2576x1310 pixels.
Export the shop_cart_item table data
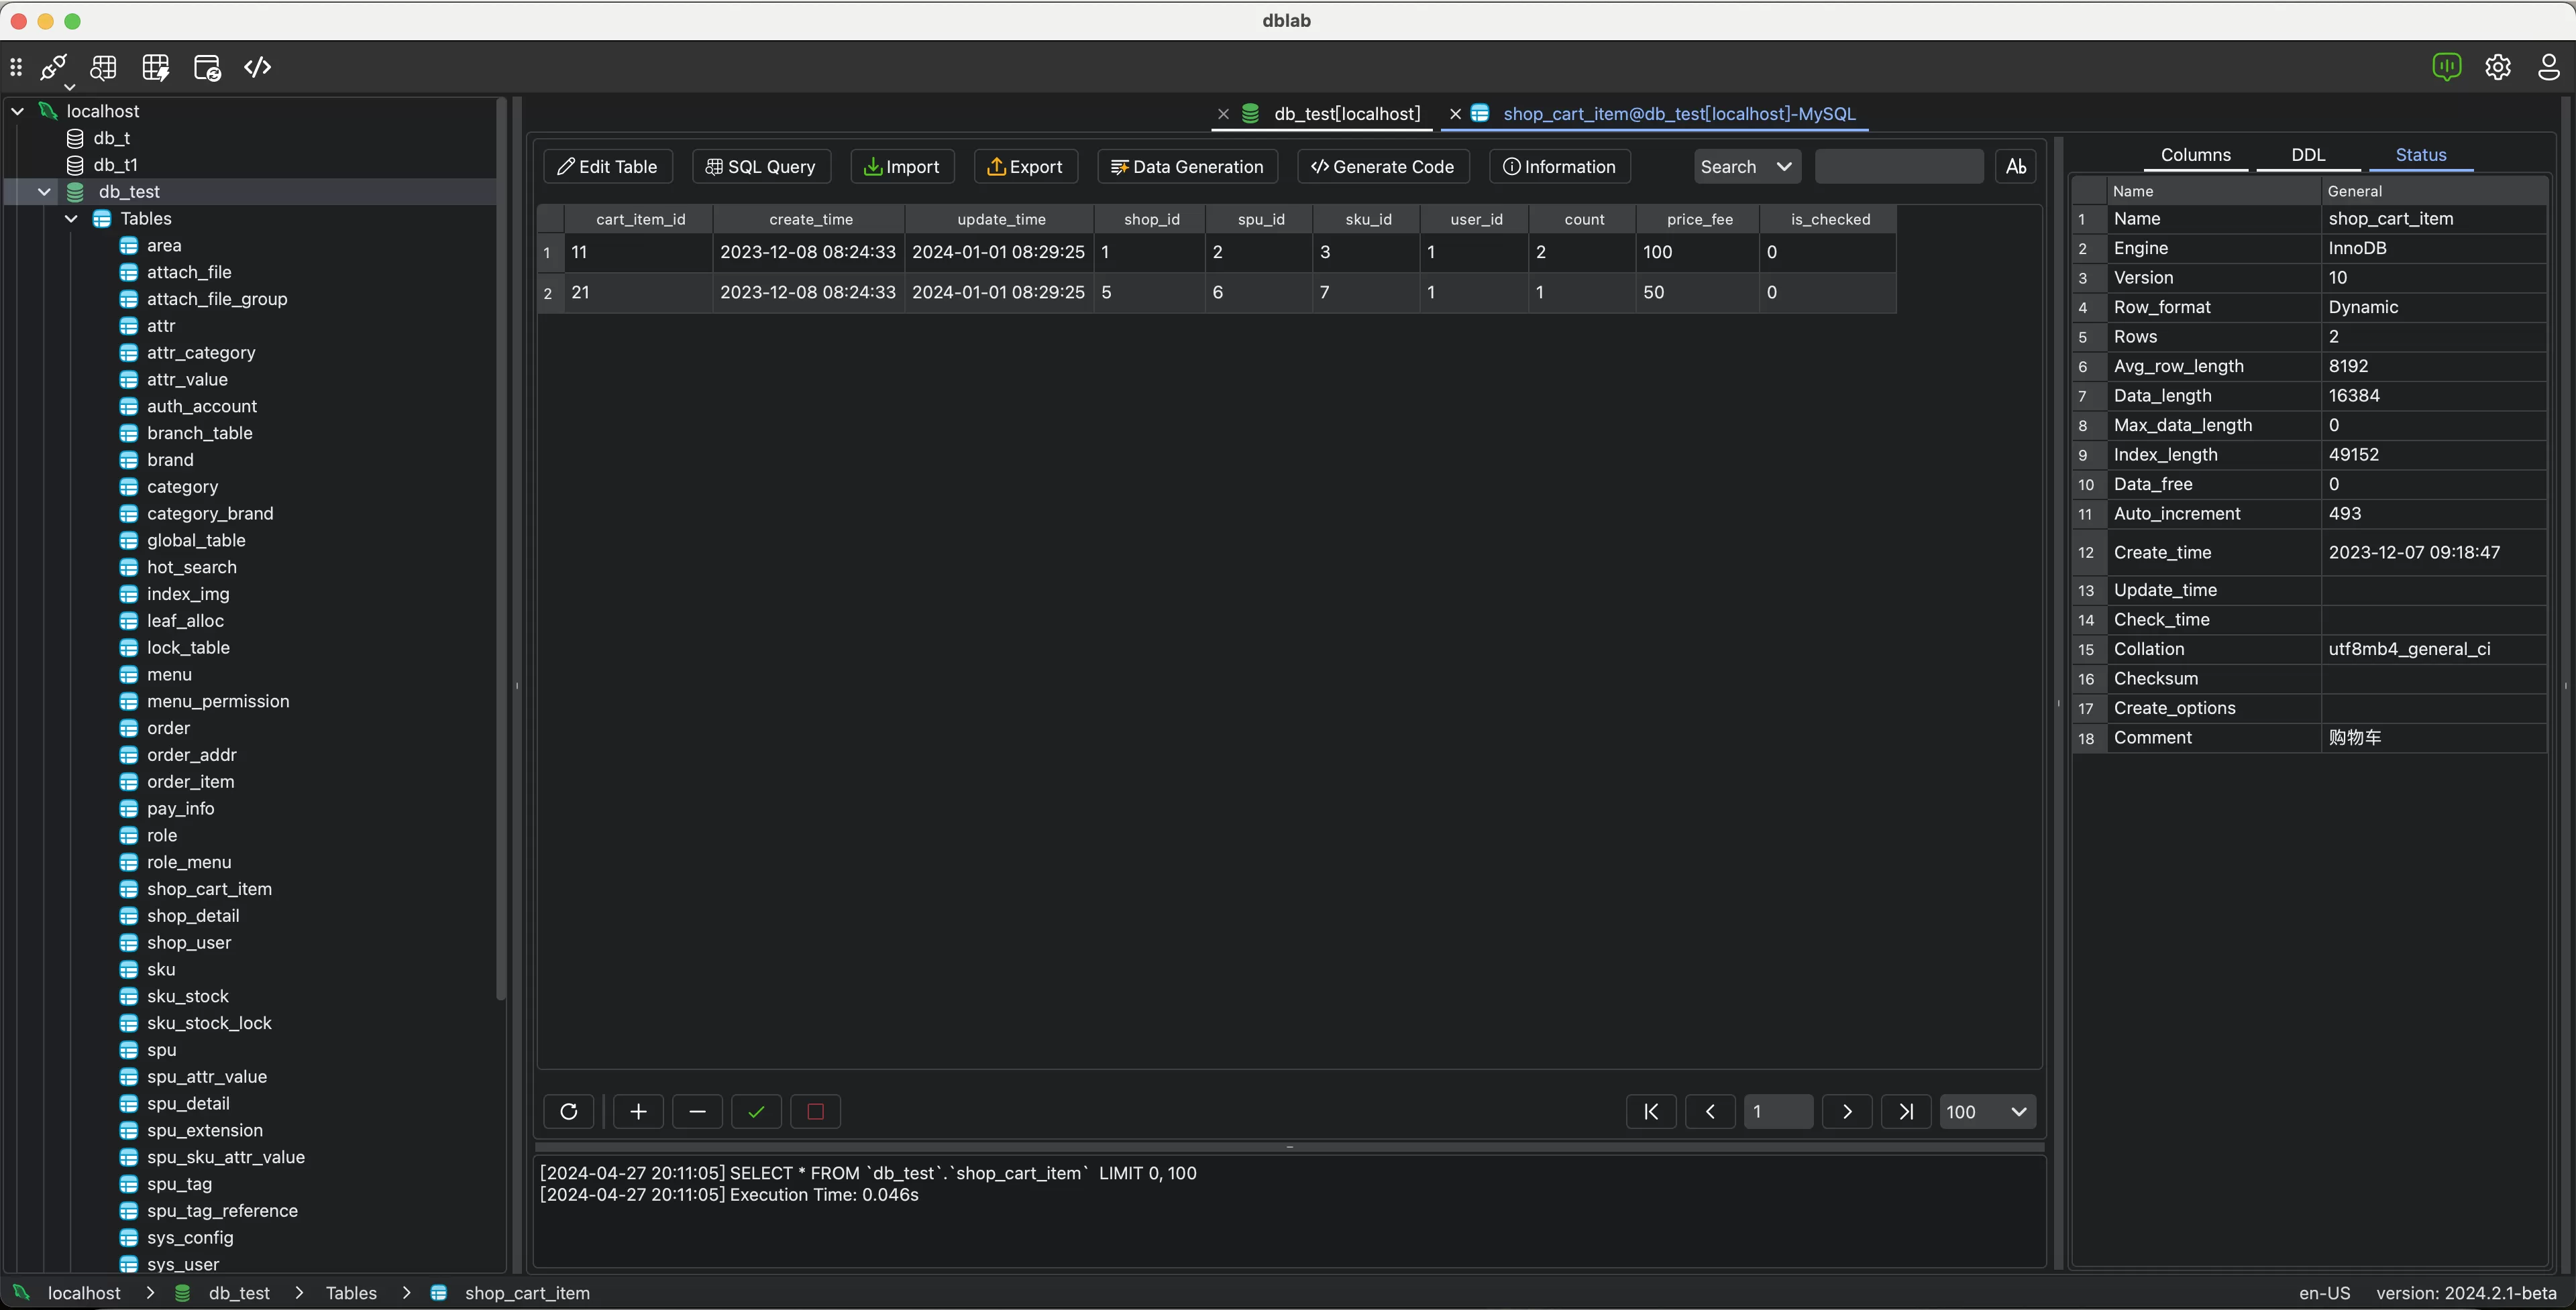coord(1025,166)
